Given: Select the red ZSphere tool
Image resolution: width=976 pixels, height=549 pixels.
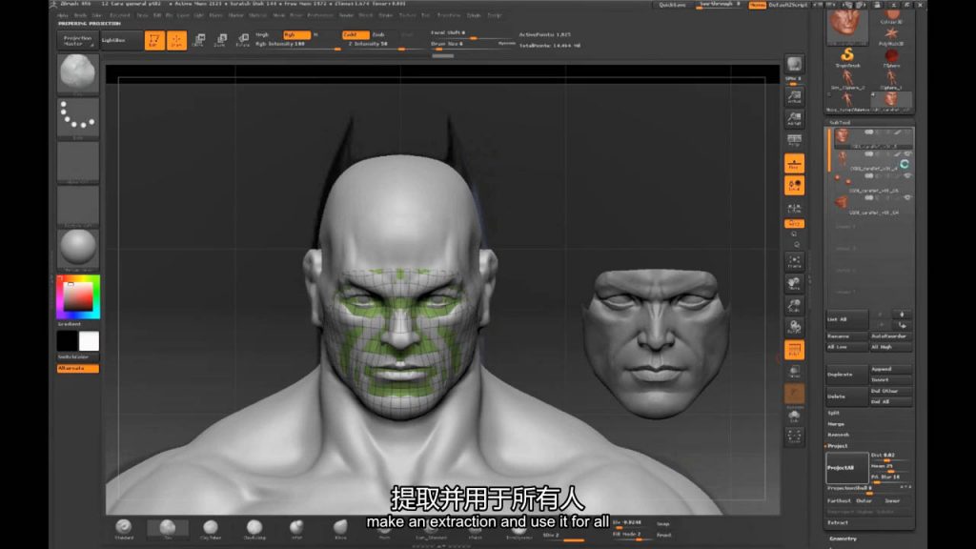Looking at the screenshot, I should point(891,57).
